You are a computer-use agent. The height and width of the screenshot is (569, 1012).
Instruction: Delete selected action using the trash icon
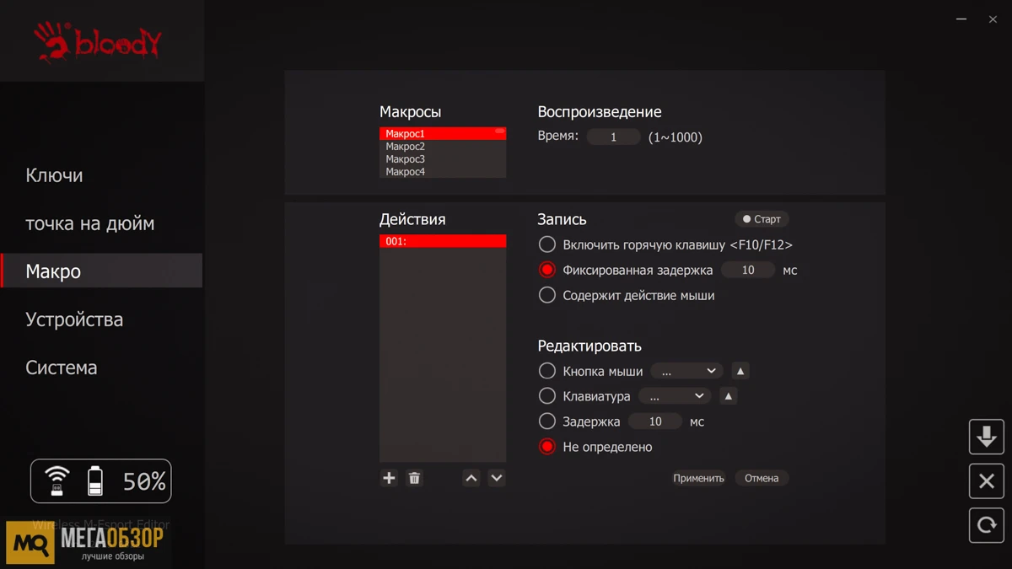[414, 478]
